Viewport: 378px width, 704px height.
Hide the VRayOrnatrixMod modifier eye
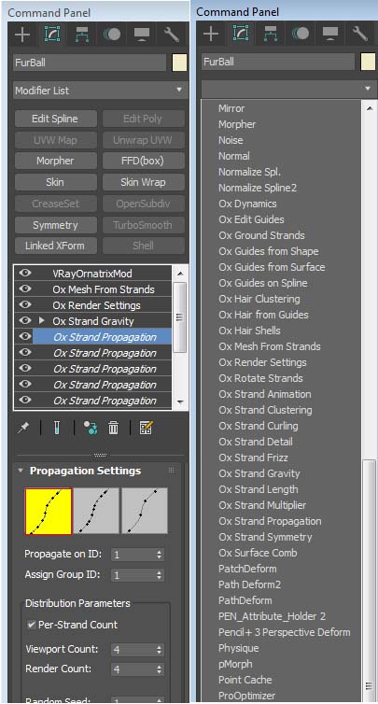point(25,273)
